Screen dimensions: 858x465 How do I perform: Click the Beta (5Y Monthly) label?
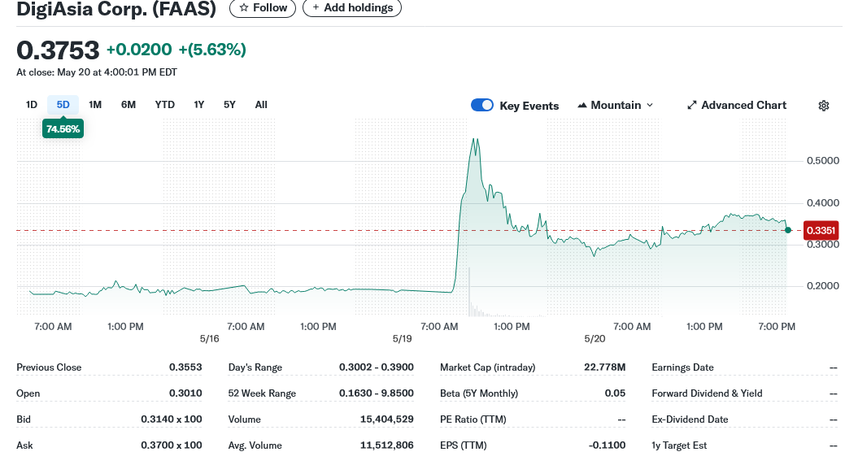tap(479, 393)
